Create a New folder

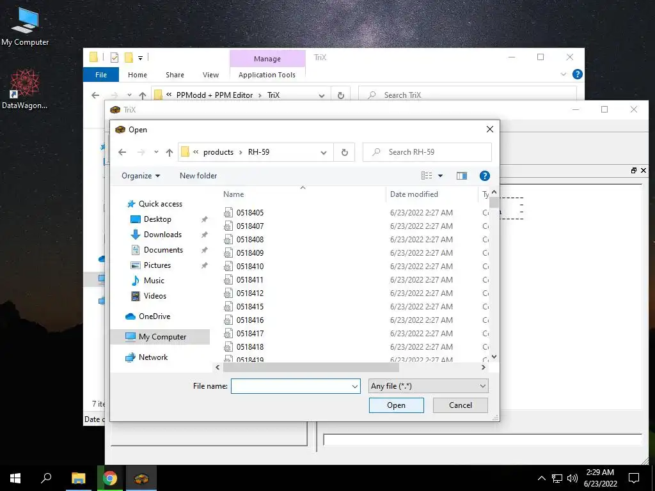(198, 176)
